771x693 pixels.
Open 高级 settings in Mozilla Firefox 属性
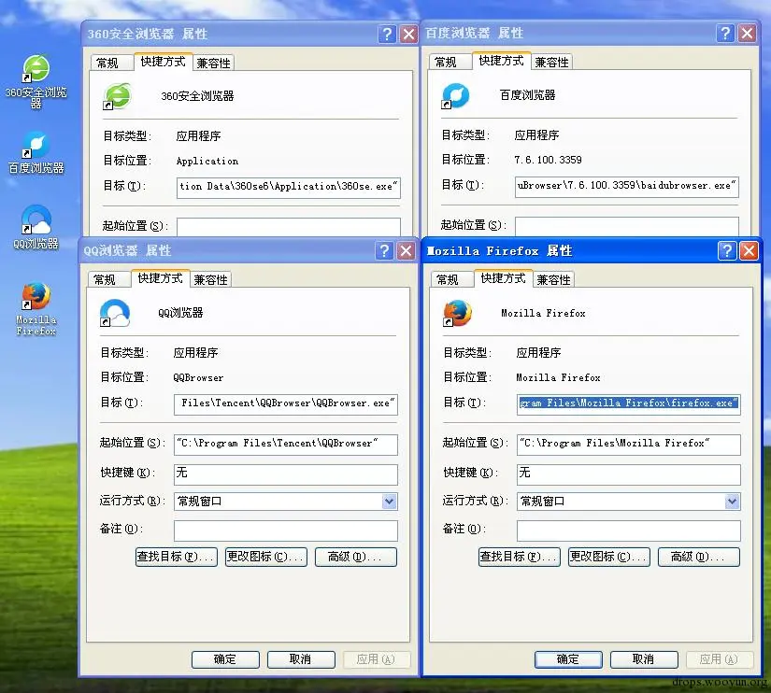coord(699,557)
